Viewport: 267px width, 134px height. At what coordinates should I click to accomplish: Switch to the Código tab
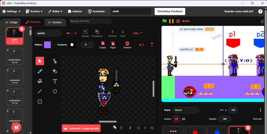(11, 22)
